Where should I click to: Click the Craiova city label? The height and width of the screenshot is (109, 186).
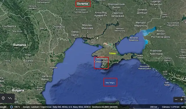click(x=7, y=61)
